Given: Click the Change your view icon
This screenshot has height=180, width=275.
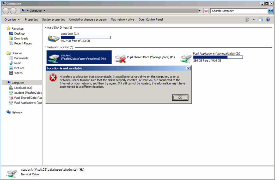Looking at the screenshot, I should (x=247, y=20).
